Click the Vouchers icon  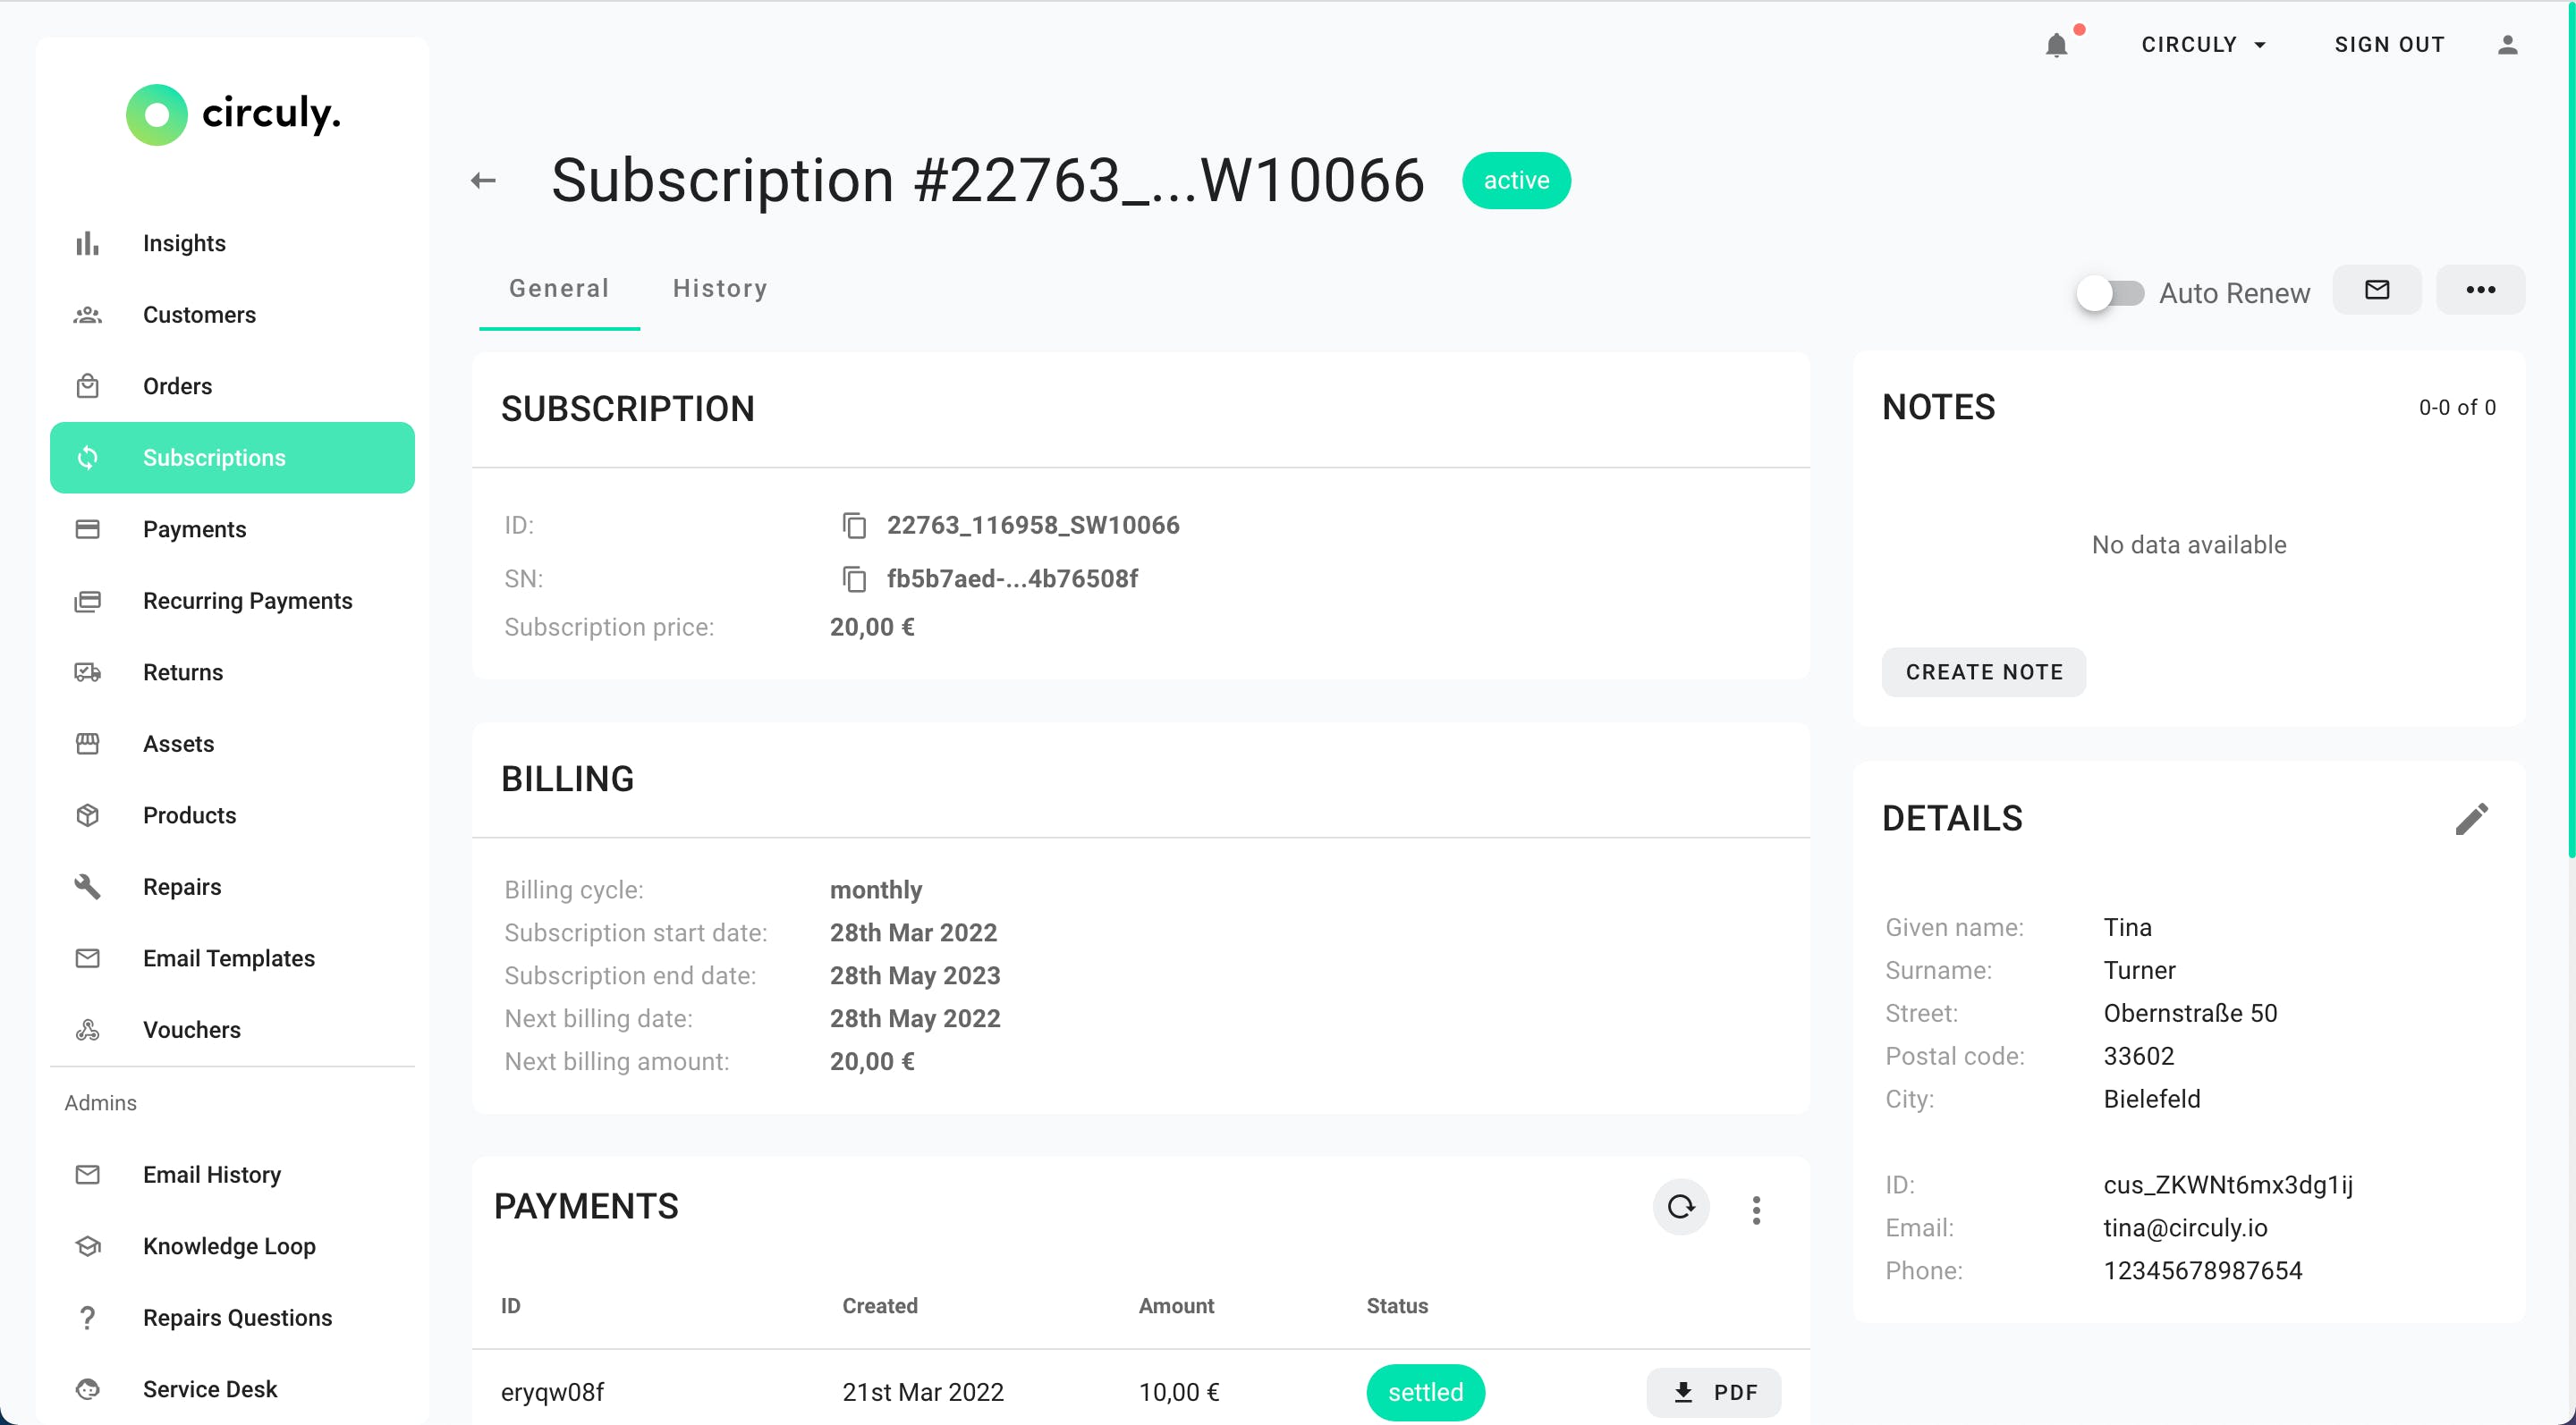click(x=88, y=1030)
